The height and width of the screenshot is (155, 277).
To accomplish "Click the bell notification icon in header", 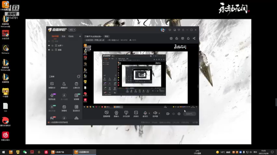I will 188,38.
